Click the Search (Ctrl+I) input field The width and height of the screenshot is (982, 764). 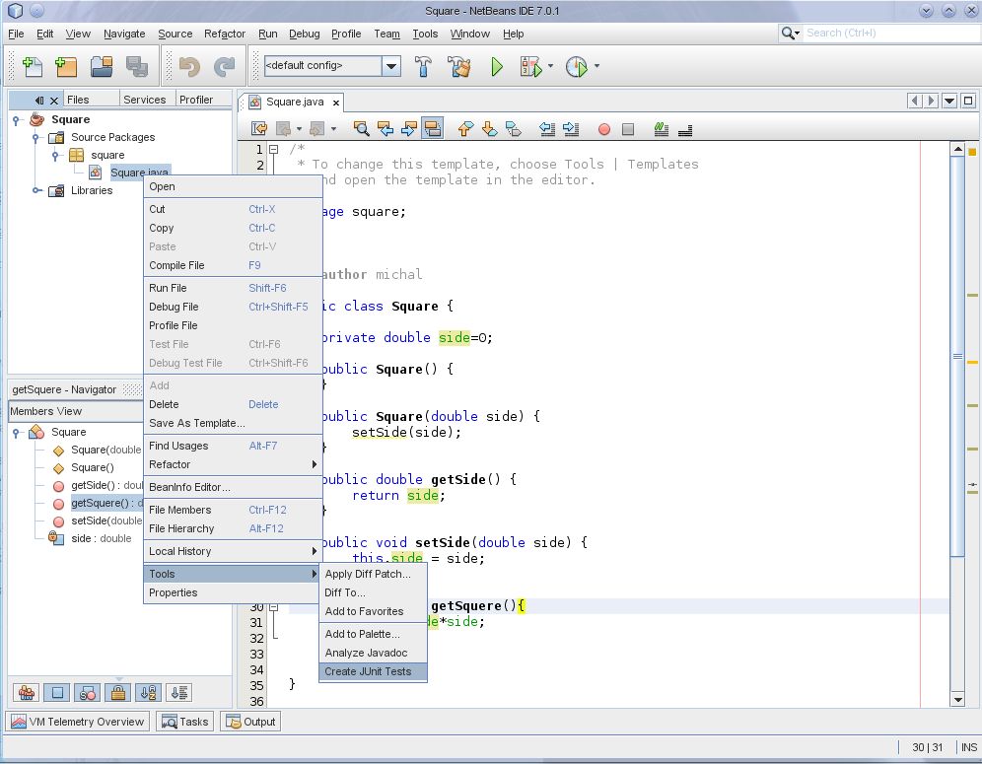point(891,34)
